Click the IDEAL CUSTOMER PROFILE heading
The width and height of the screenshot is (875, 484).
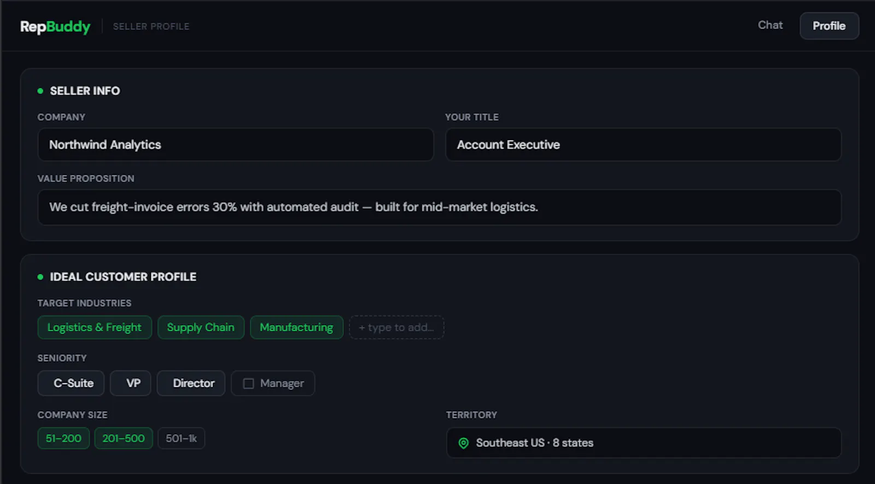click(x=123, y=277)
